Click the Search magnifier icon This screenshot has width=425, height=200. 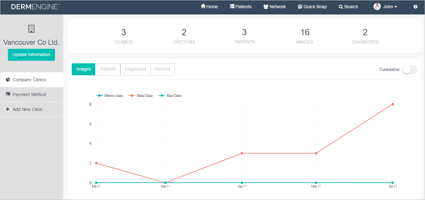coord(341,7)
